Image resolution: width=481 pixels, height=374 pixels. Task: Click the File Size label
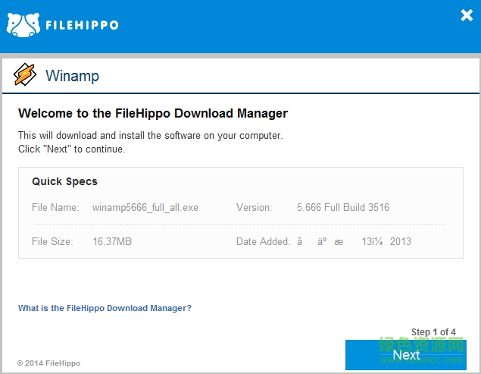point(52,241)
